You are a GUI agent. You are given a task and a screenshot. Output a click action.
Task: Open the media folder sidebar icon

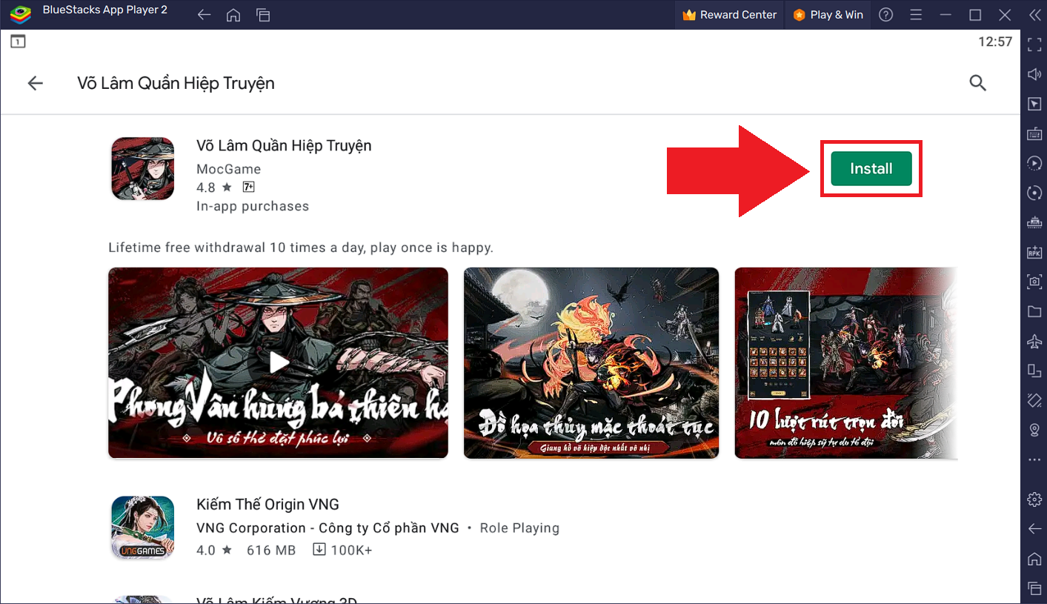pos(1034,311)
